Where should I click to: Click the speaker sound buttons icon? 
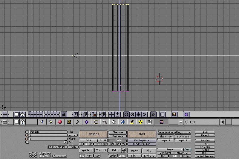pyautogui.click(x=114, y=122)
